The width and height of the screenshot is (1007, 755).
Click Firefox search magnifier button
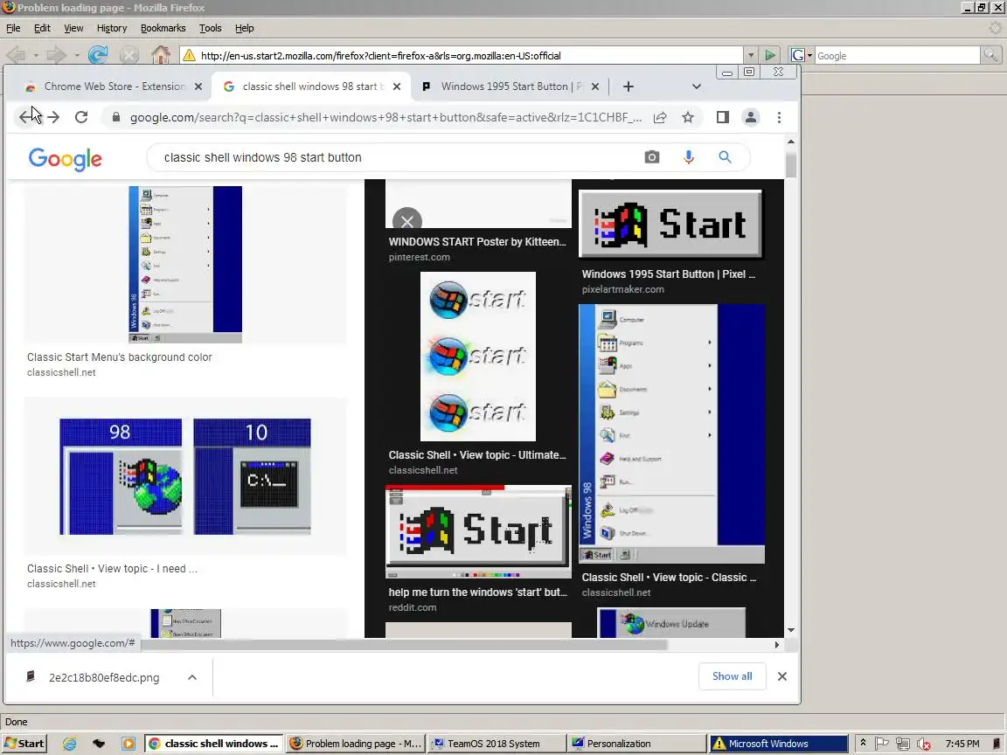[x=991, y=55]
